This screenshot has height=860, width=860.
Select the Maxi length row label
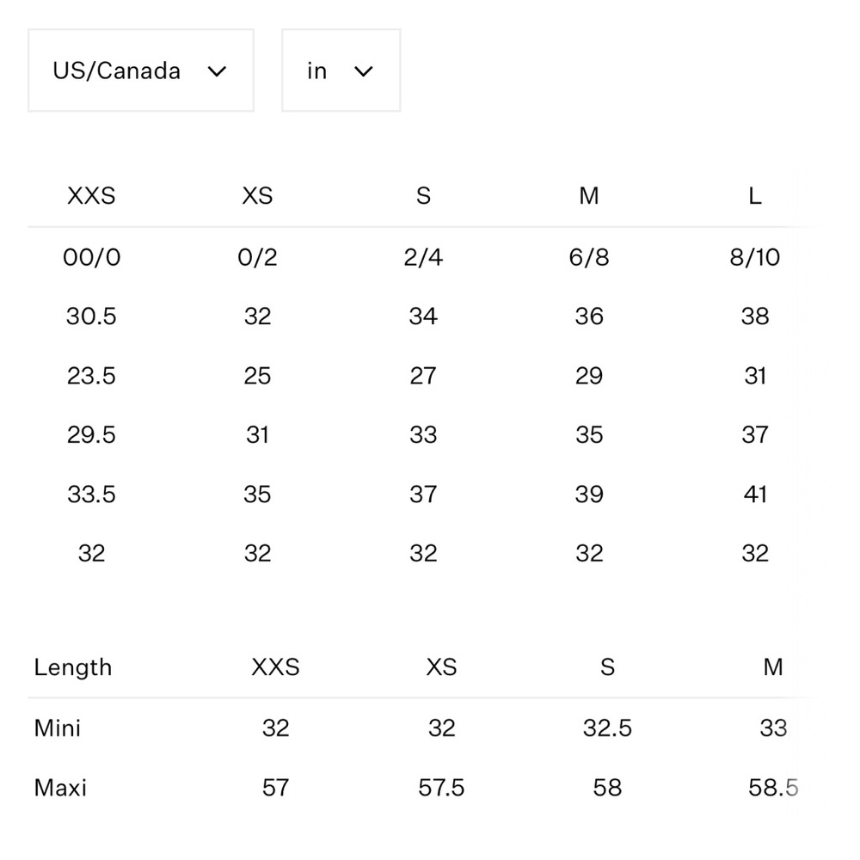(60, 788)
